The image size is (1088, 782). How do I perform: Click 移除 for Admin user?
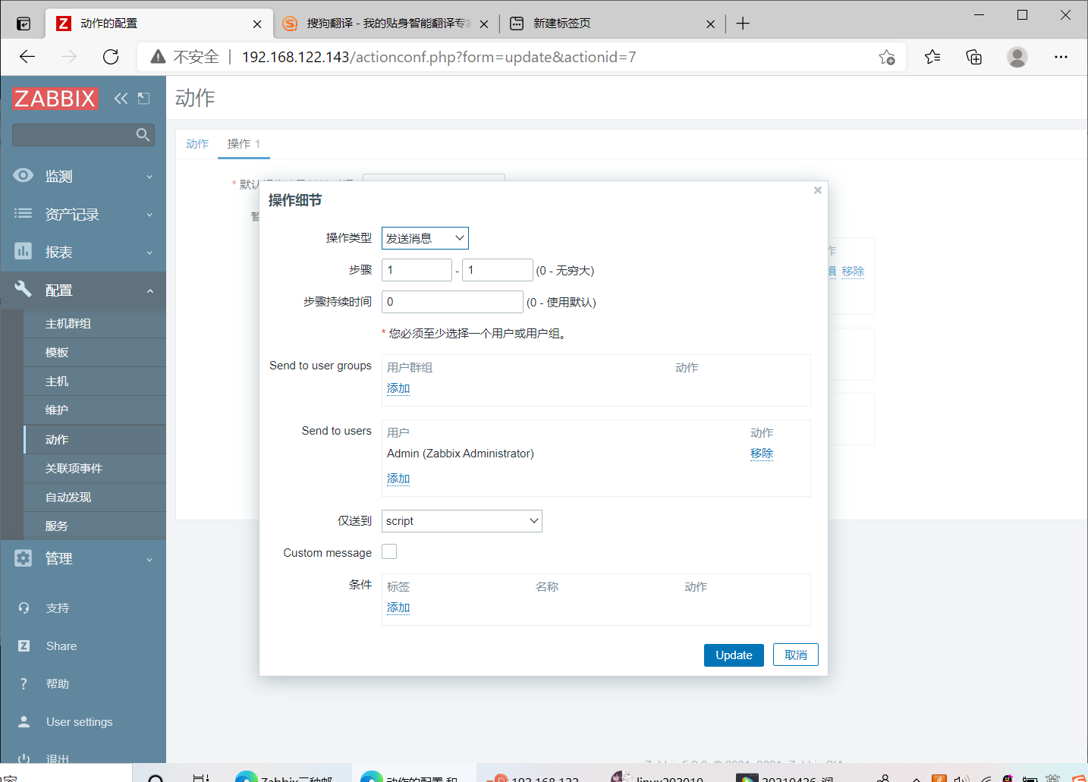(x=762, y=454)
